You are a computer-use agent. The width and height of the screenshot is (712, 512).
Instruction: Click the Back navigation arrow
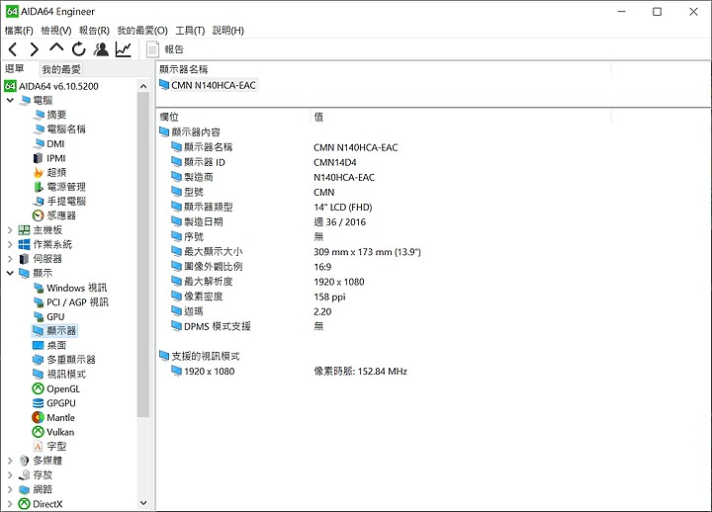[x=13, y=49]
